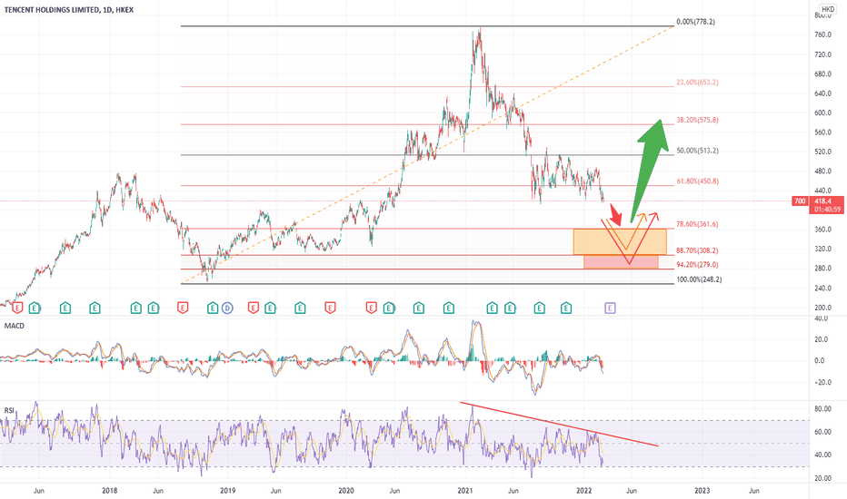
Task: Click the 2021 label on time axis
Action: pyautogui.click(x=465, y=491)
